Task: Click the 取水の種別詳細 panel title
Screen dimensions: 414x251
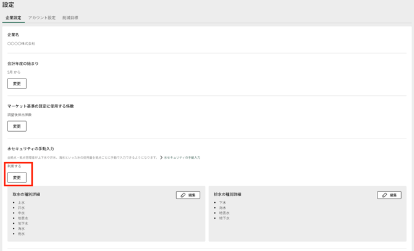Action: click(x=27, y=195)
